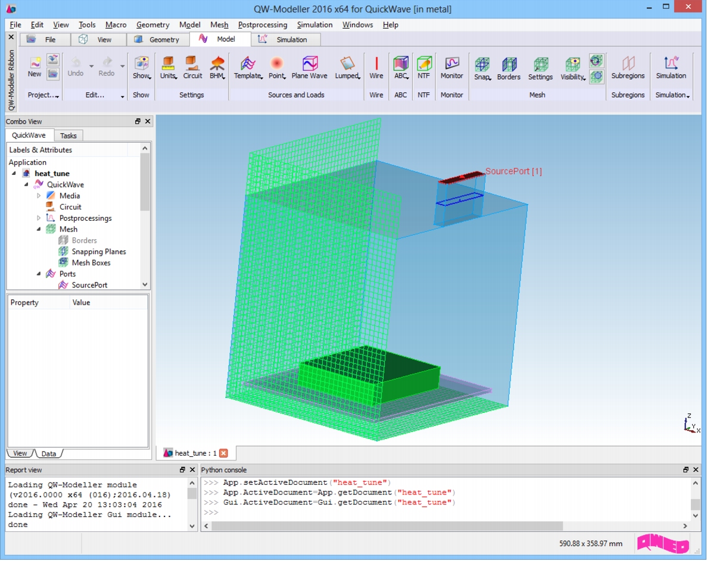Image resolution: width=707 pixels, height=561 pixels.
Task: Open the Undo history dropdown arrow
Action: click(x=91, y=67)
